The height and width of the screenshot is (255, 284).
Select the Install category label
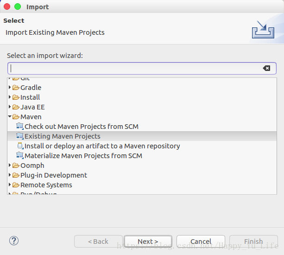tap(30, 97)
